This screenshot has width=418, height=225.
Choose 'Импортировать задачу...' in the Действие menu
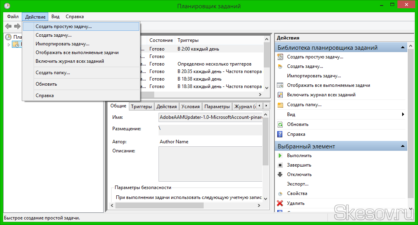62,44
